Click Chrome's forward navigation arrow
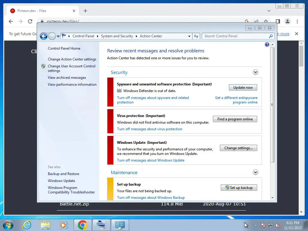 (x=20, y=21)
